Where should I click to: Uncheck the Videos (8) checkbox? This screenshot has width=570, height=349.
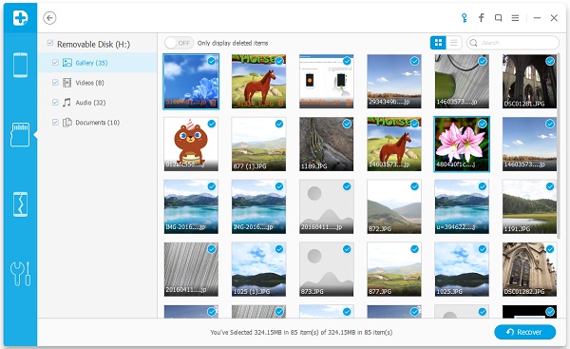[x=55, y=83]
